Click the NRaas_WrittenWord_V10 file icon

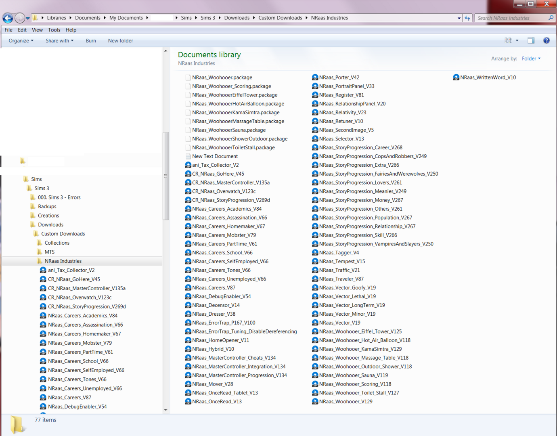pyautogui.click(x=456, y=77)
